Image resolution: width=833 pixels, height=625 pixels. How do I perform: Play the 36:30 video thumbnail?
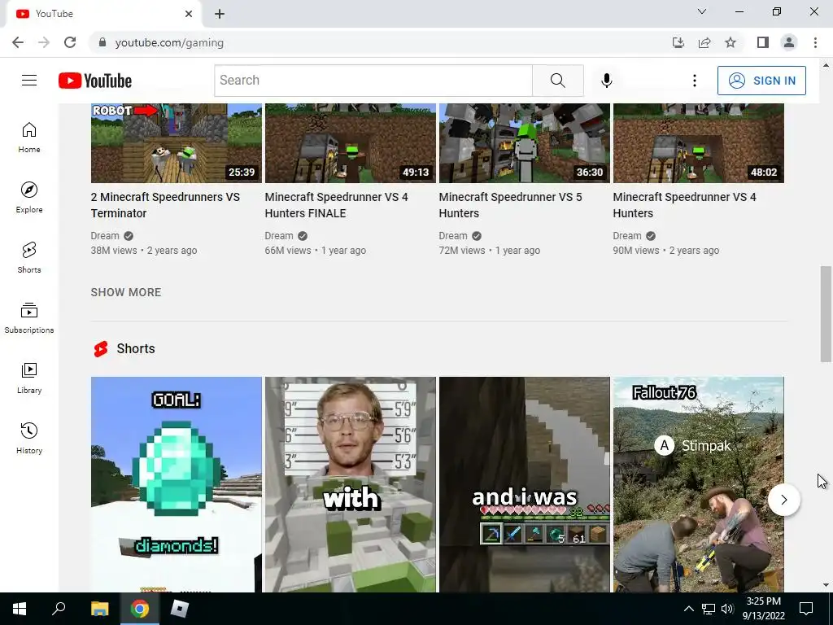[x=525, y=143]
